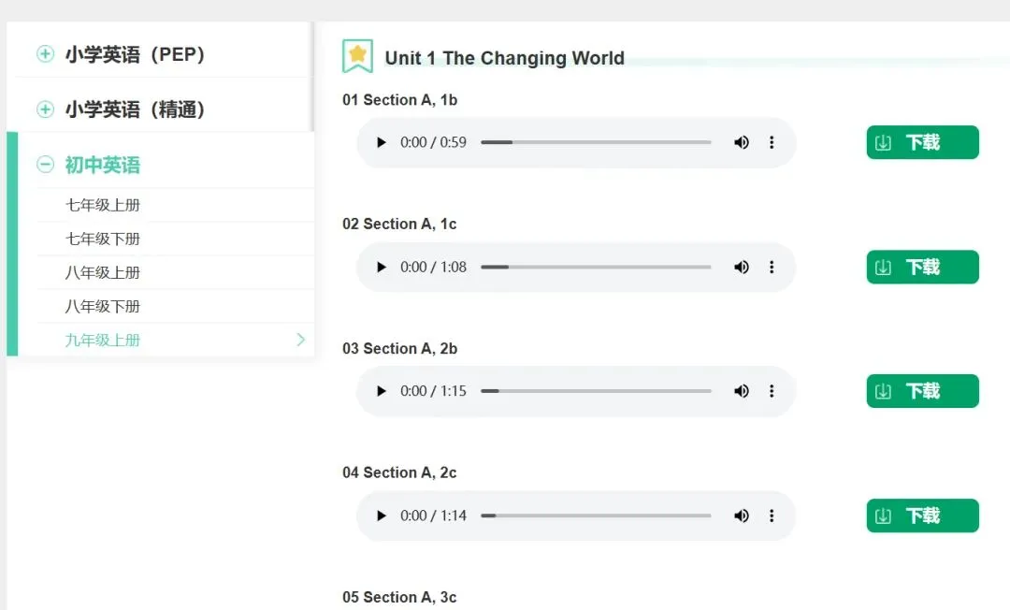This screenshot has width=1010, height=610.
Task: Expand the 小学英语（精通）category
Action: (x=45, y=109)
